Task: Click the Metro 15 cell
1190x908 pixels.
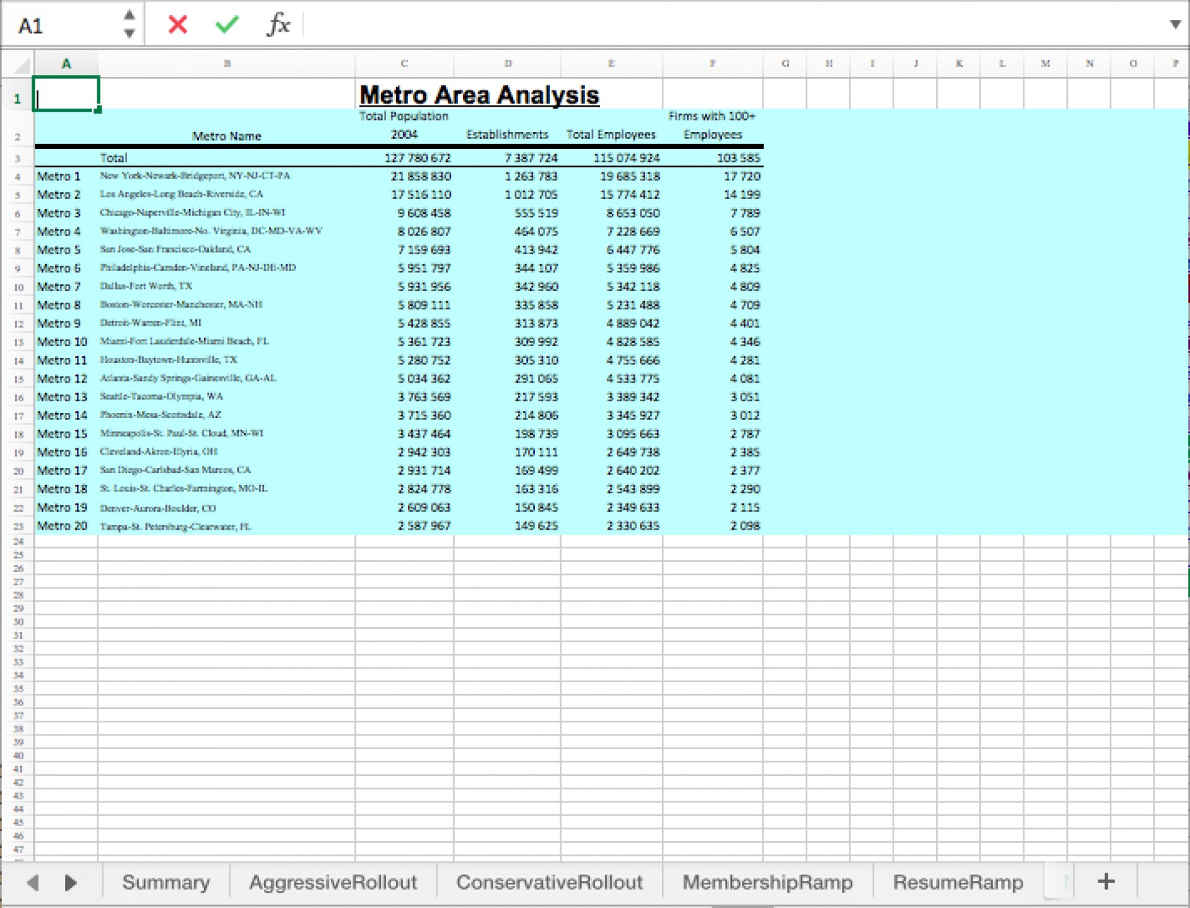Action: 66,434
